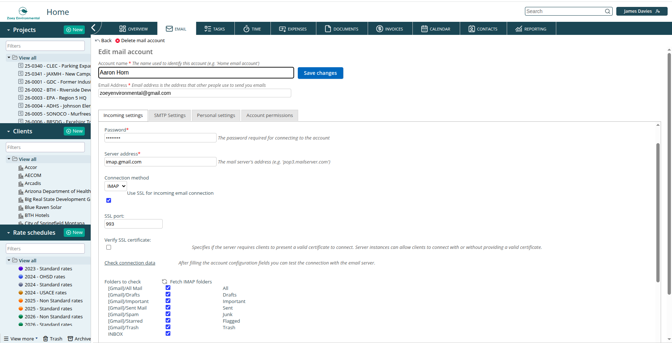The height and width of the screenshot is (343, 672).
Task: Open the Expenses money icon
Action: [x=282, y=29]
